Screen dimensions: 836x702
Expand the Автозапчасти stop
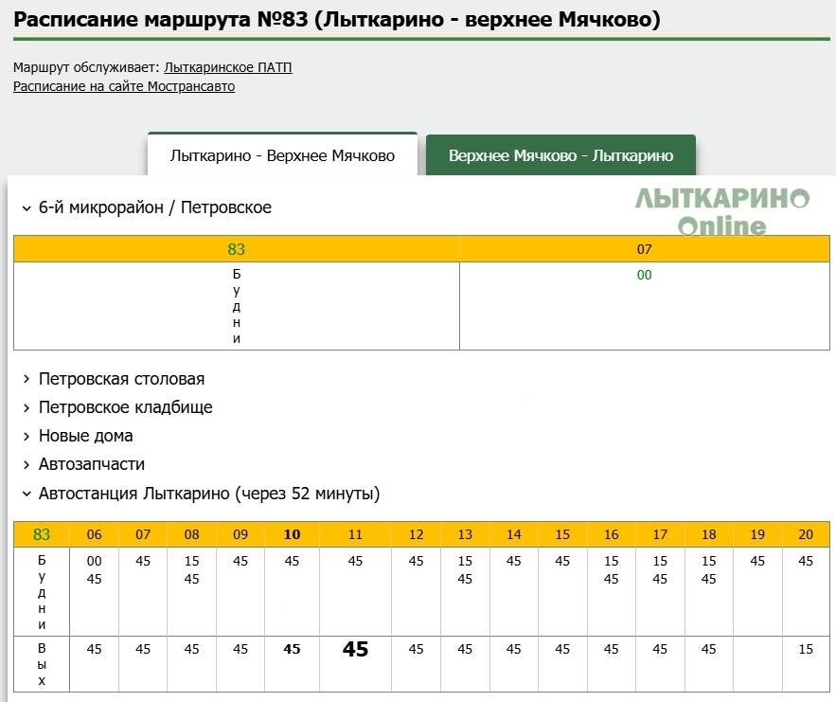[x=91, y=464]
